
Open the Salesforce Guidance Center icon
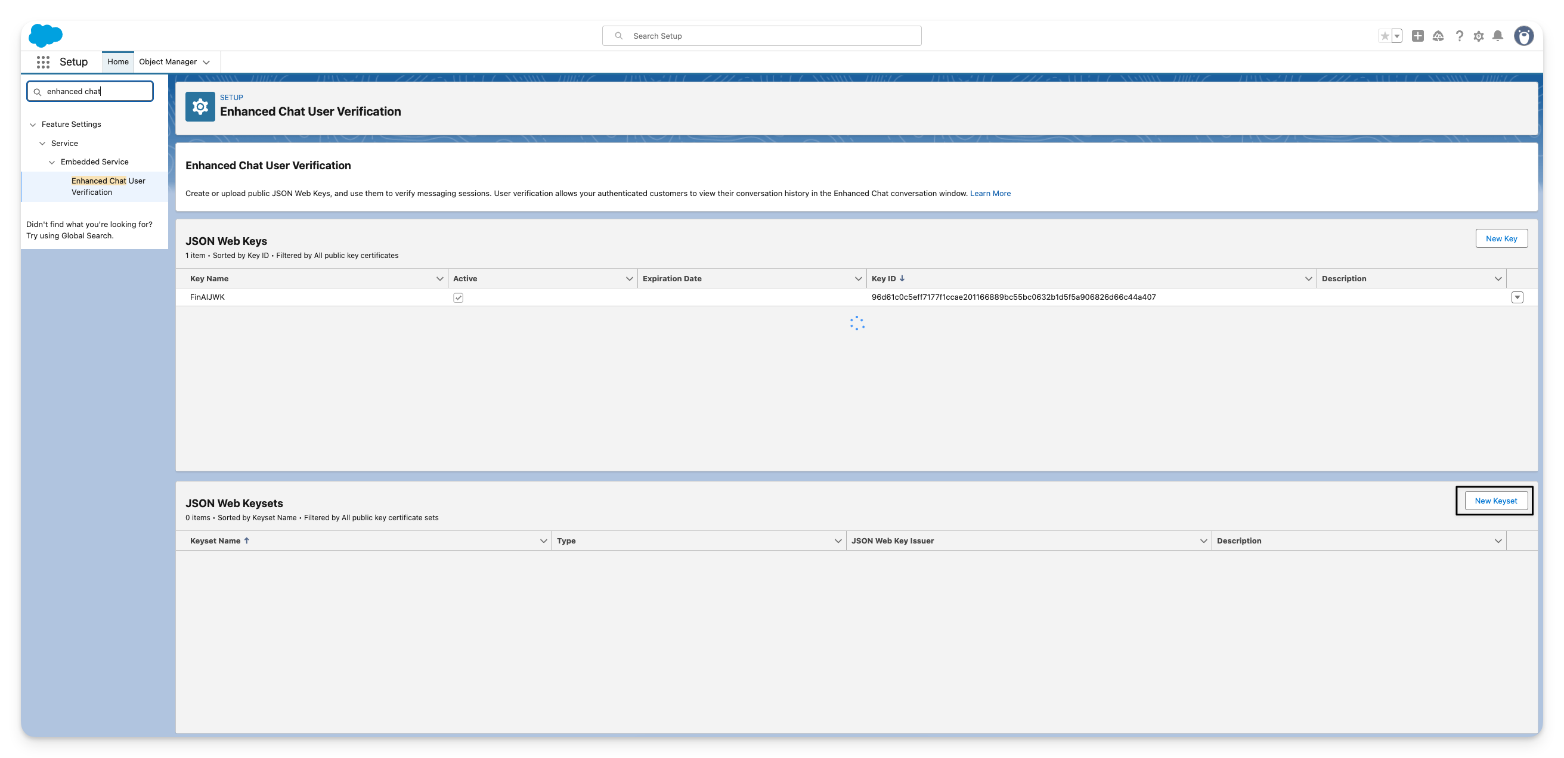[1438, 36]
